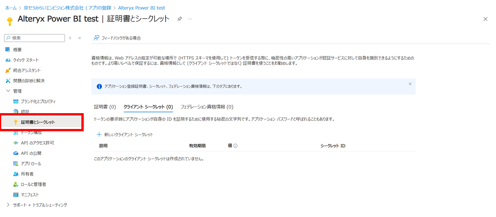Viewport: 496px width, 217px height.
Task: Click the 概要 overview grid icon
Action: [8, 49]
